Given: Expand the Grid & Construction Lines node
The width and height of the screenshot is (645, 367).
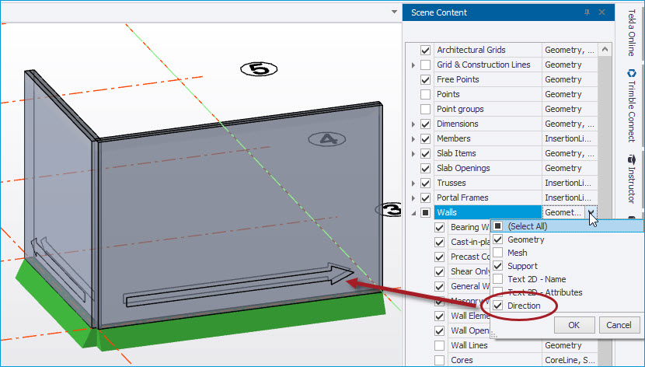Looking at the screenshot, I should tap(413, 65).
